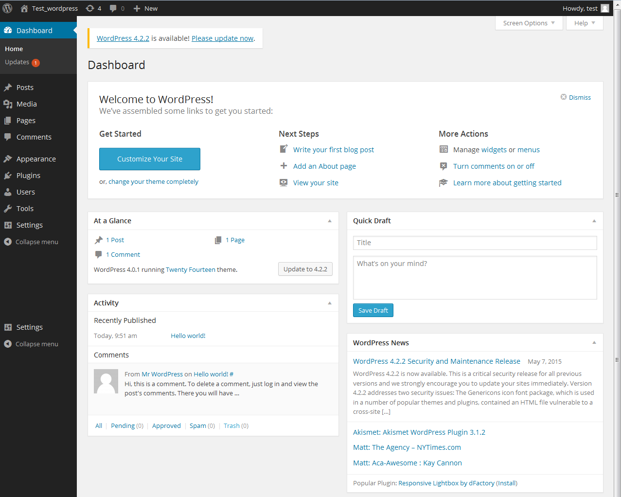Click the Posts pushpin icon in sidebar
621x497 pixels.
click(8, 88)
